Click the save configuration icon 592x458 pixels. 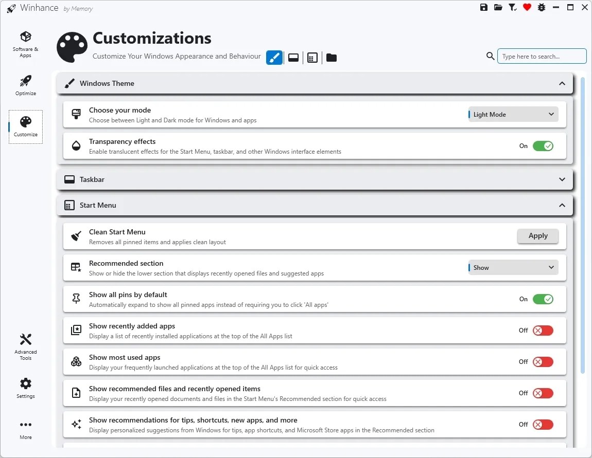click(483, 7)
